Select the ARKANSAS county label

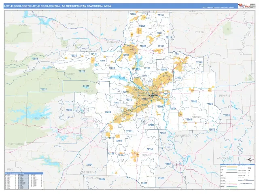click(224, 158)
